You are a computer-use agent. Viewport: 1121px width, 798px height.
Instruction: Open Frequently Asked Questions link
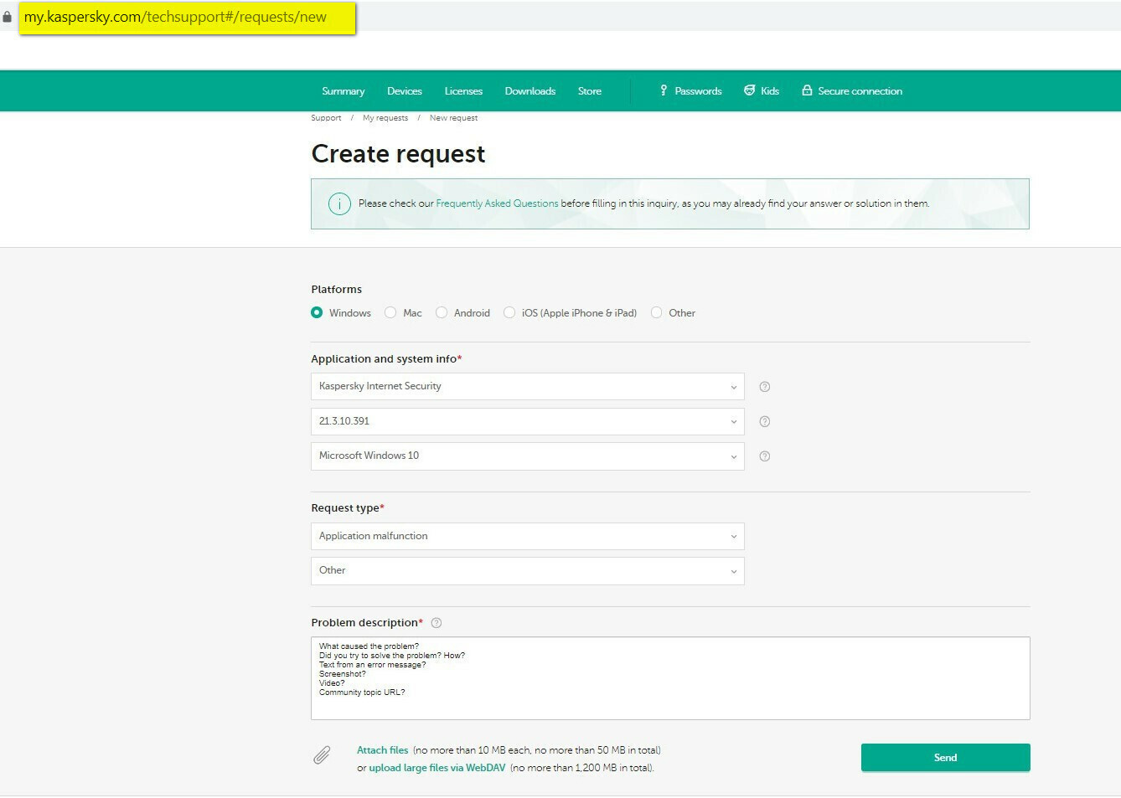497,203
